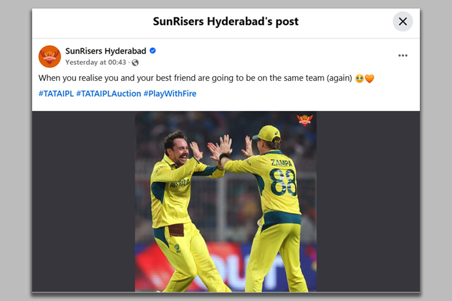Image resolution: width=452 pixels, height=301 pixels.
Task: Open the 'Yesterday at 00:43' timestamp link
Action: click(x=95, y=63)
